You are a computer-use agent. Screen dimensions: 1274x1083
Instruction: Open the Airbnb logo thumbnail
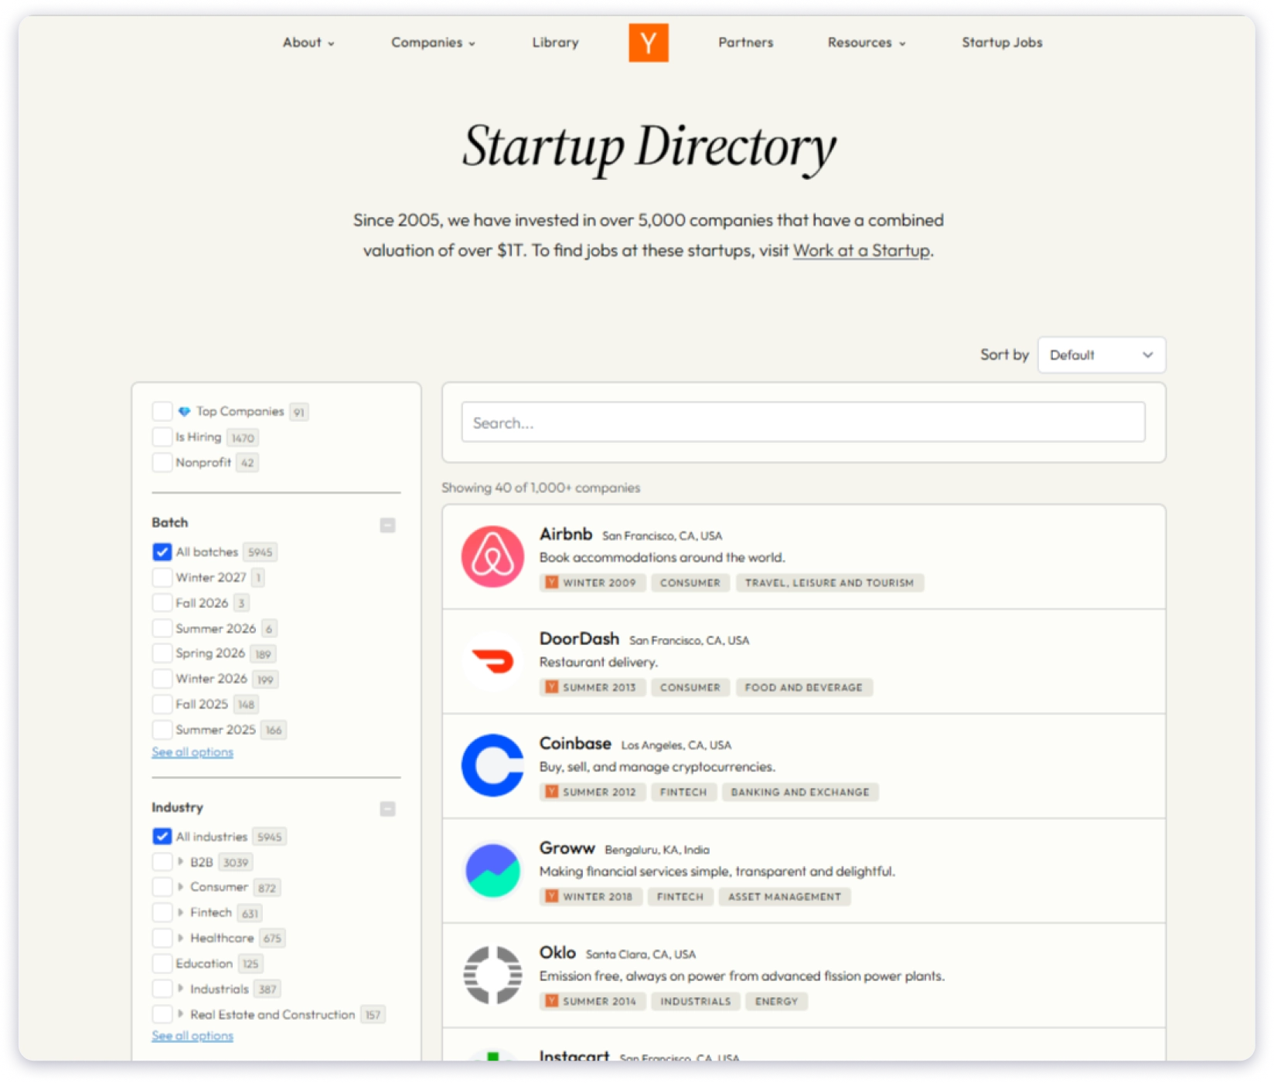coord(492,556)
